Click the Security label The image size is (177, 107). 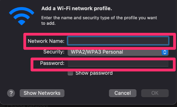coord(54,52)
